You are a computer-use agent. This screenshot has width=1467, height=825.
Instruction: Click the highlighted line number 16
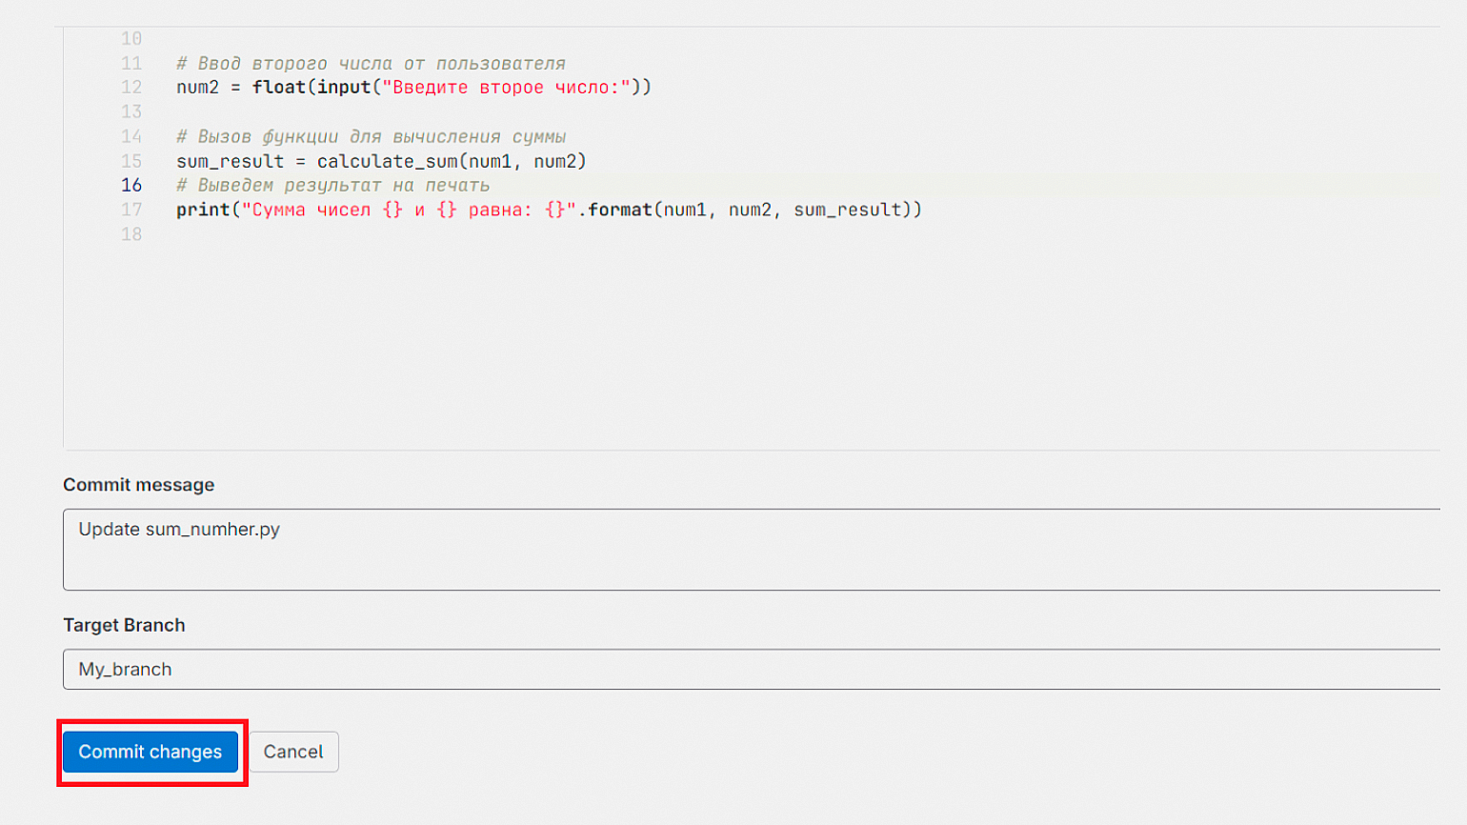click(131, 185)
